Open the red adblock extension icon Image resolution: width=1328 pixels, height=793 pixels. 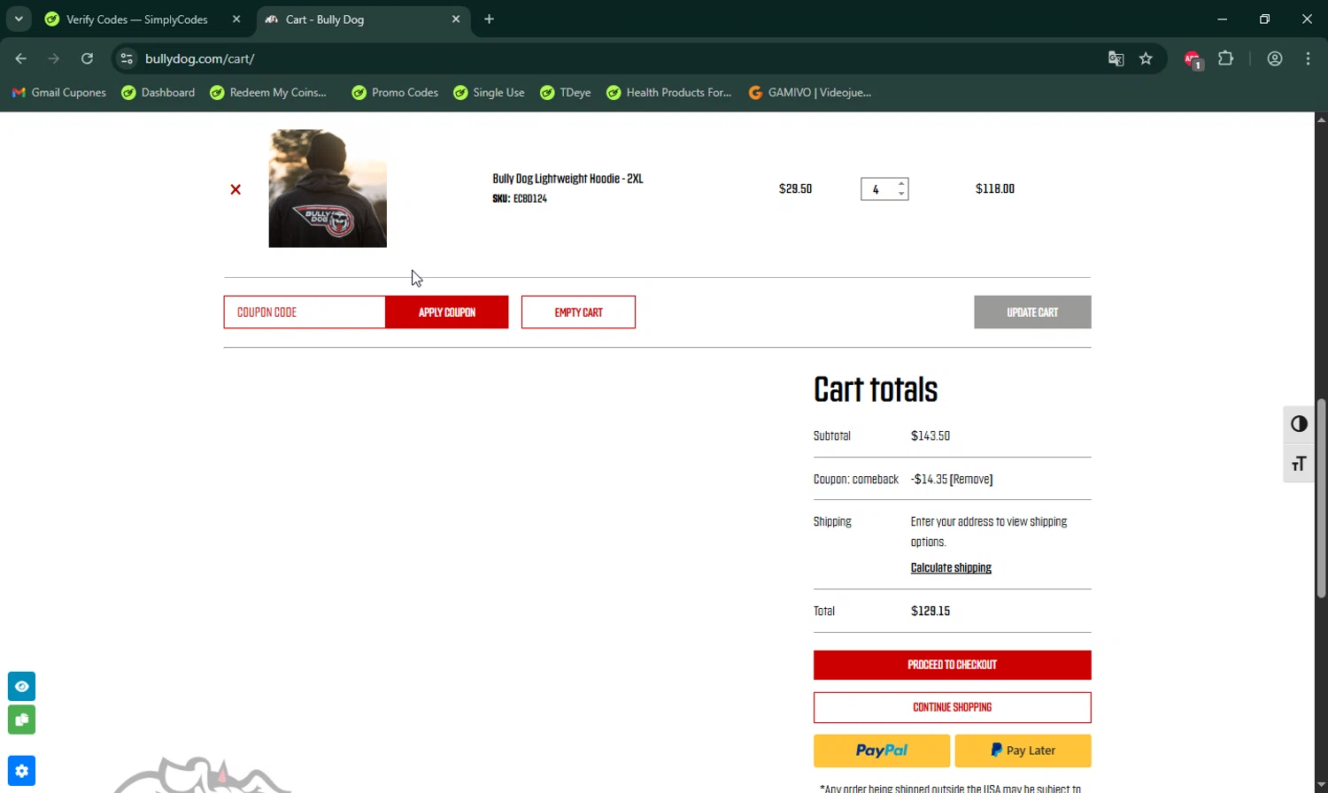pyautogui.click(x=1193, y=59)
